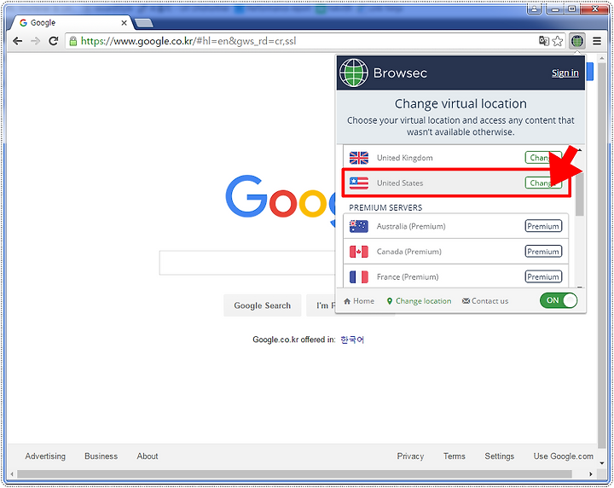Click the Sign in link in Browsec
Image resolution: width=614 pixels, height=488 pixels.
pos(565,73)
